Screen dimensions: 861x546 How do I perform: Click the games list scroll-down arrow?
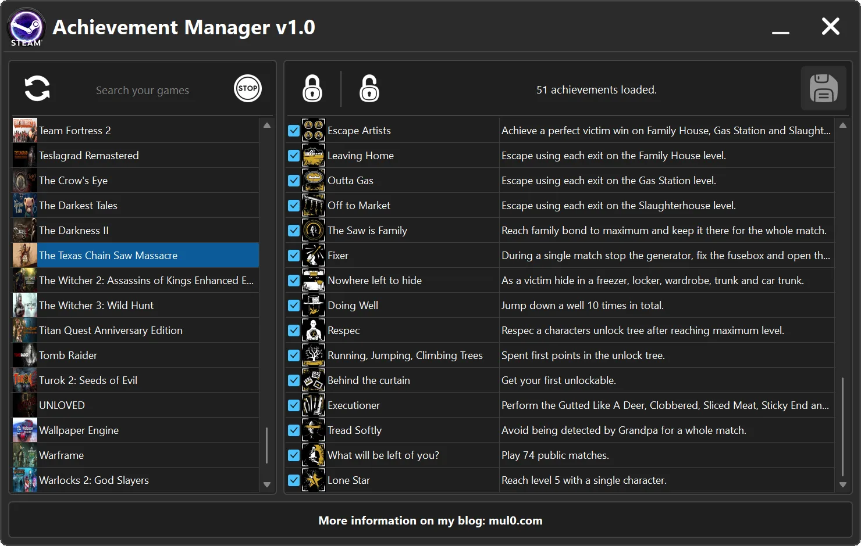[267, 484]
